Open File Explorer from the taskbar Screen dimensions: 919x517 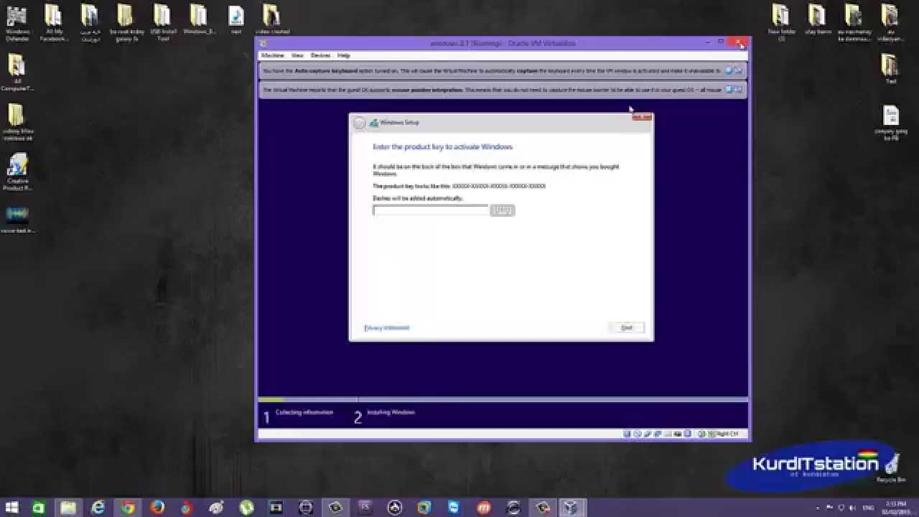pyautogui.click(x=68, y=508)
